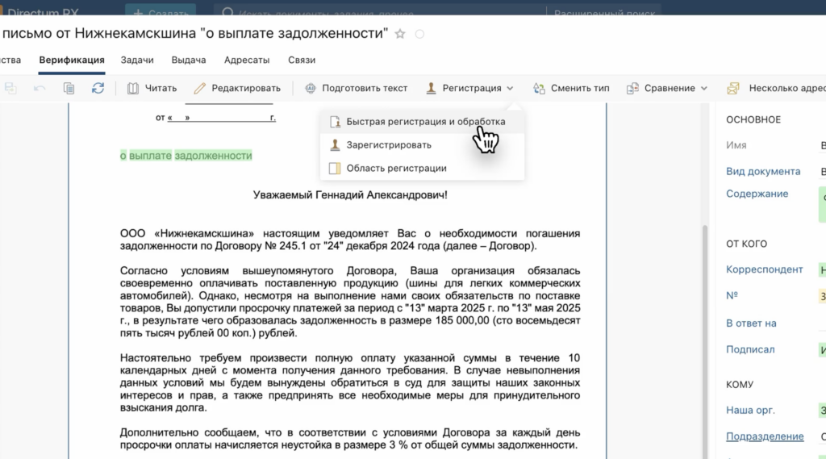This screenshot has width=826, height=459.
Task: Click the search field in the top bar
Action: 379,11
